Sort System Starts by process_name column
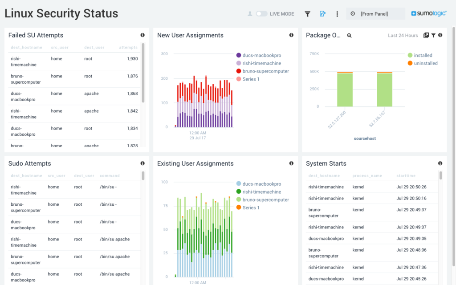Viewport: 456px width, 285px height. [367, 175]
